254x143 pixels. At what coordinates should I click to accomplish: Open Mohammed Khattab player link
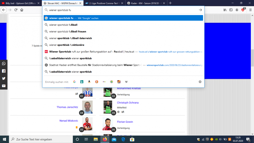[129, 88]
